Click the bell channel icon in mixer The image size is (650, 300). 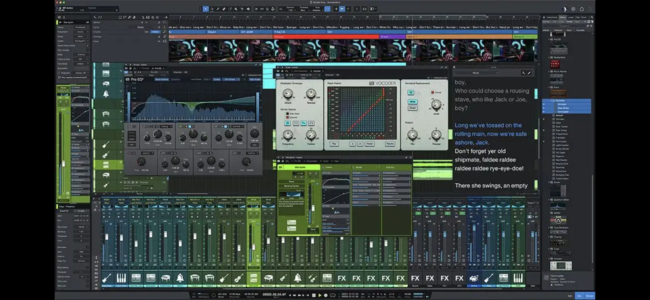coord(180,278)
